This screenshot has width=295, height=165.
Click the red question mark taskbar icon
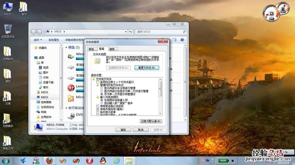(x=89, y=161)
